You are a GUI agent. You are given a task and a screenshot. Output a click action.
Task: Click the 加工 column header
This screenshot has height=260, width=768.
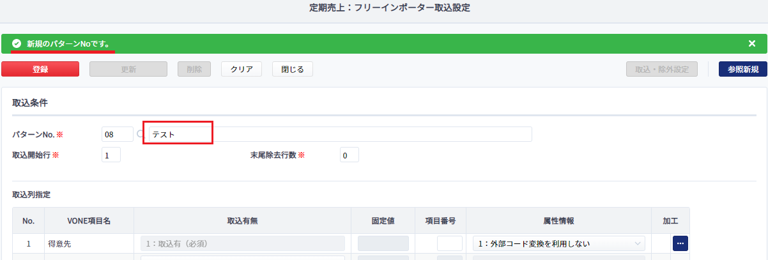(670, 220)
